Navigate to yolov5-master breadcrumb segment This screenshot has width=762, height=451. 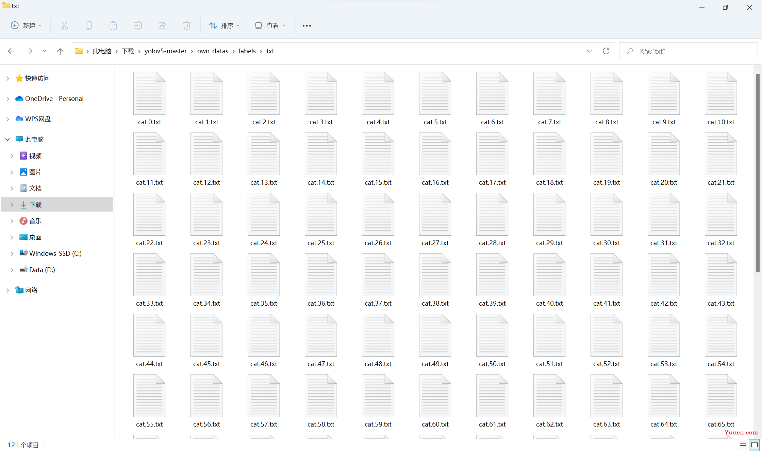tap(166, 51)
